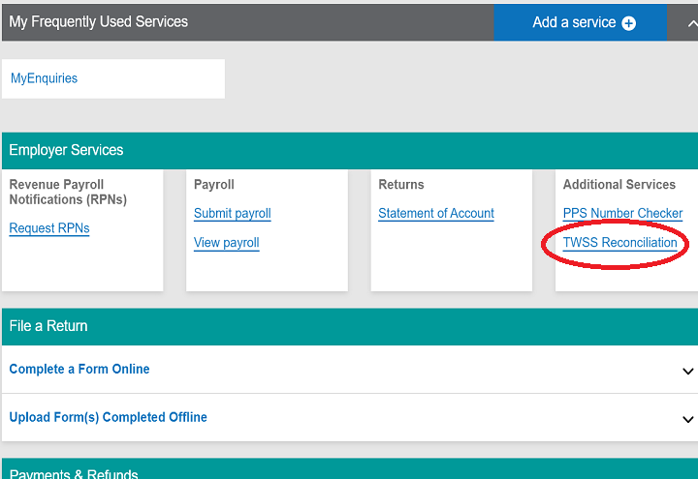Open the View payroll link

[227, 243]
